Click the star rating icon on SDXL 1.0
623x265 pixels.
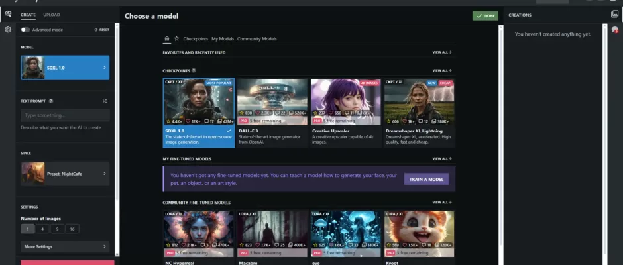coord(168,121)
